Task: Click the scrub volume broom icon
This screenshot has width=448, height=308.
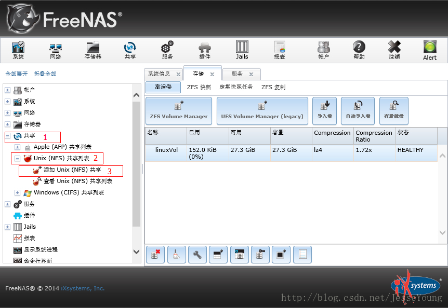Action: (x=177, y=255)
